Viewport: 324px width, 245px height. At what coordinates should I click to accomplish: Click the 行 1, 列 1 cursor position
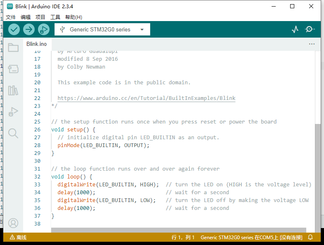[x=183, y=237]
